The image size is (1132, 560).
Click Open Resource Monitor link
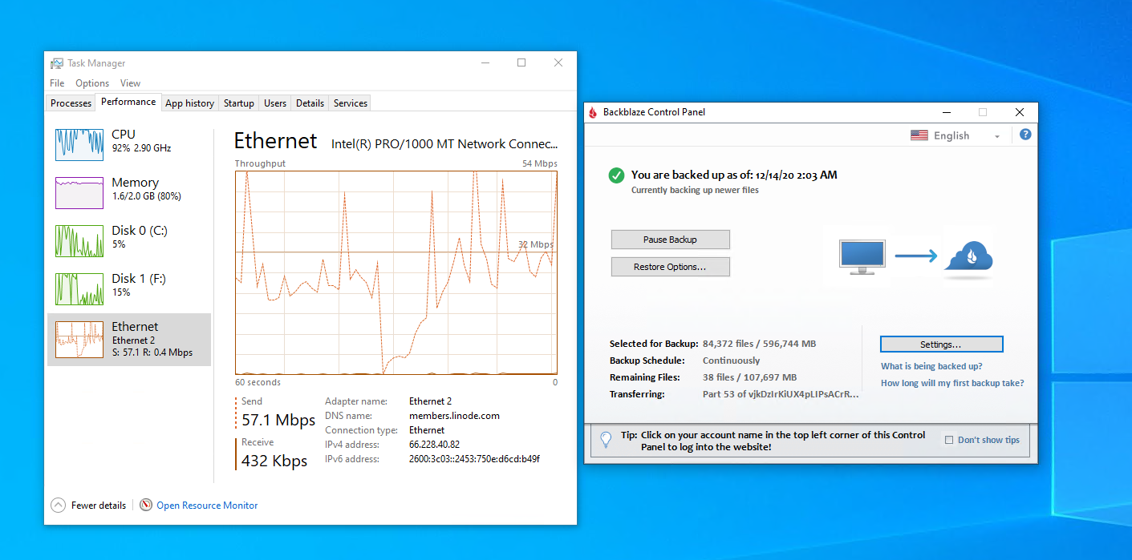click(207, 506)
